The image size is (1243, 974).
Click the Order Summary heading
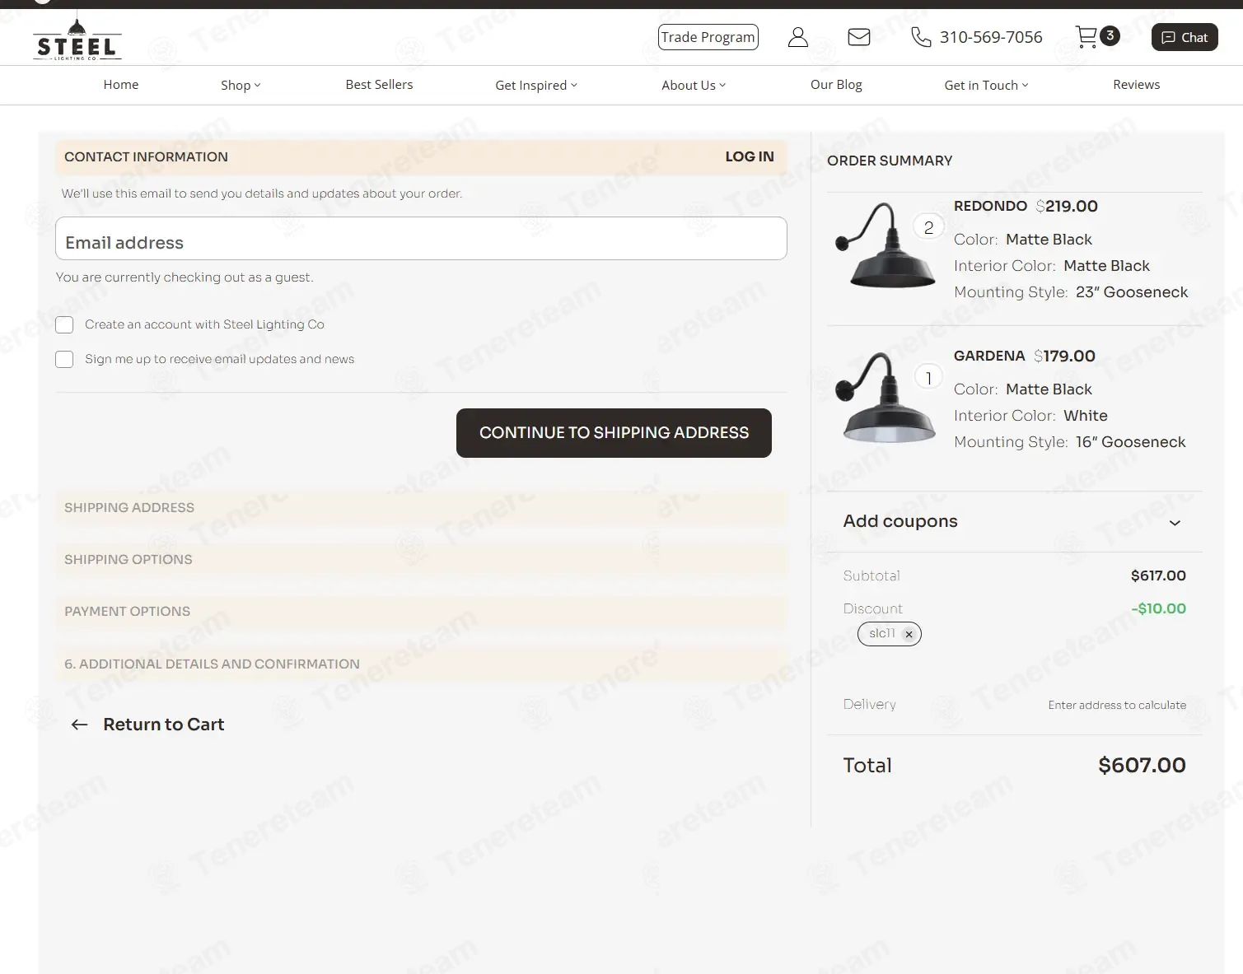coord(890,161)
